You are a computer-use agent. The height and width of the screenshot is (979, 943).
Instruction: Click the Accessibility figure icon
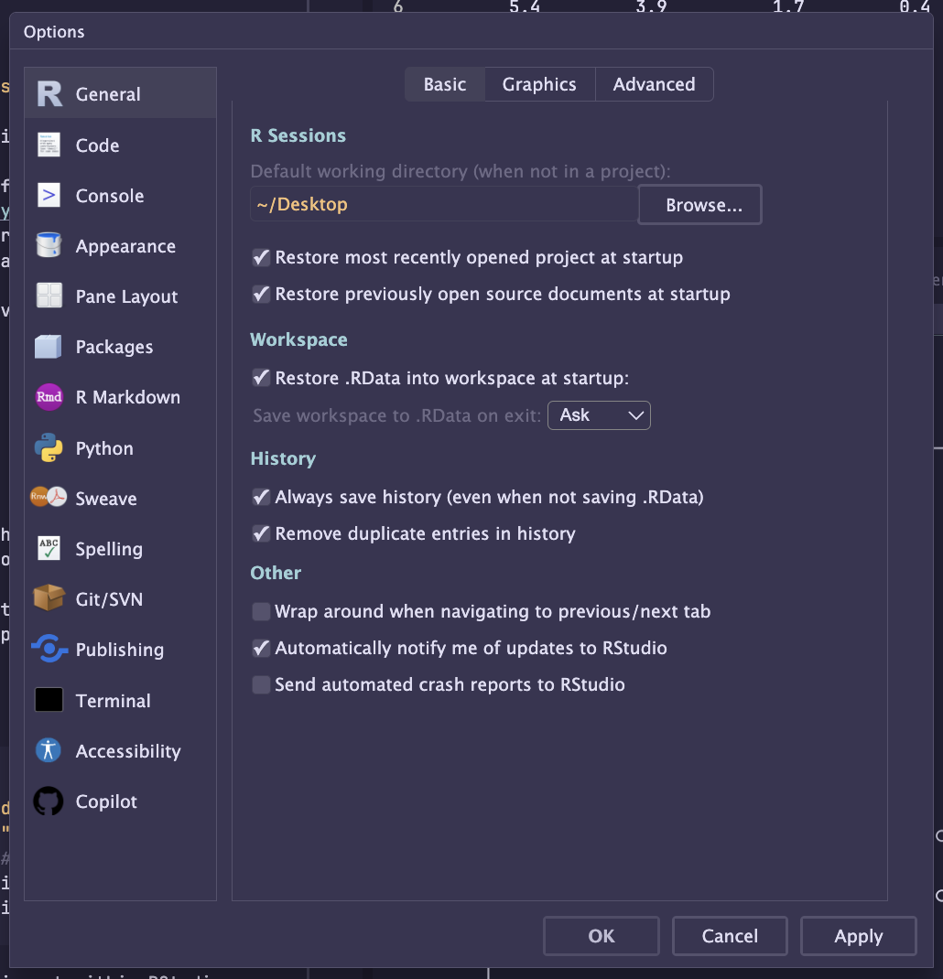pyautogui.click(x=49, y=750)
